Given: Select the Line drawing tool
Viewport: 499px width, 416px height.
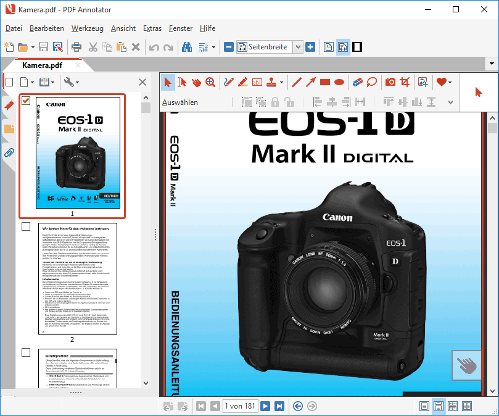Looking at the screenshot, I should click(297, 82).
